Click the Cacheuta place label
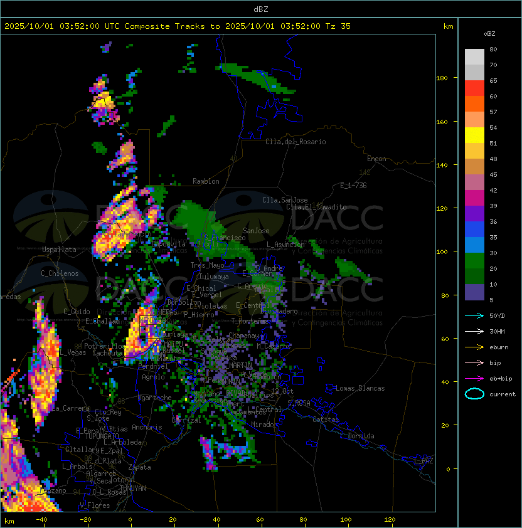Image resolution: width=522 pixels, height=528 pixels. coord(107,353)
